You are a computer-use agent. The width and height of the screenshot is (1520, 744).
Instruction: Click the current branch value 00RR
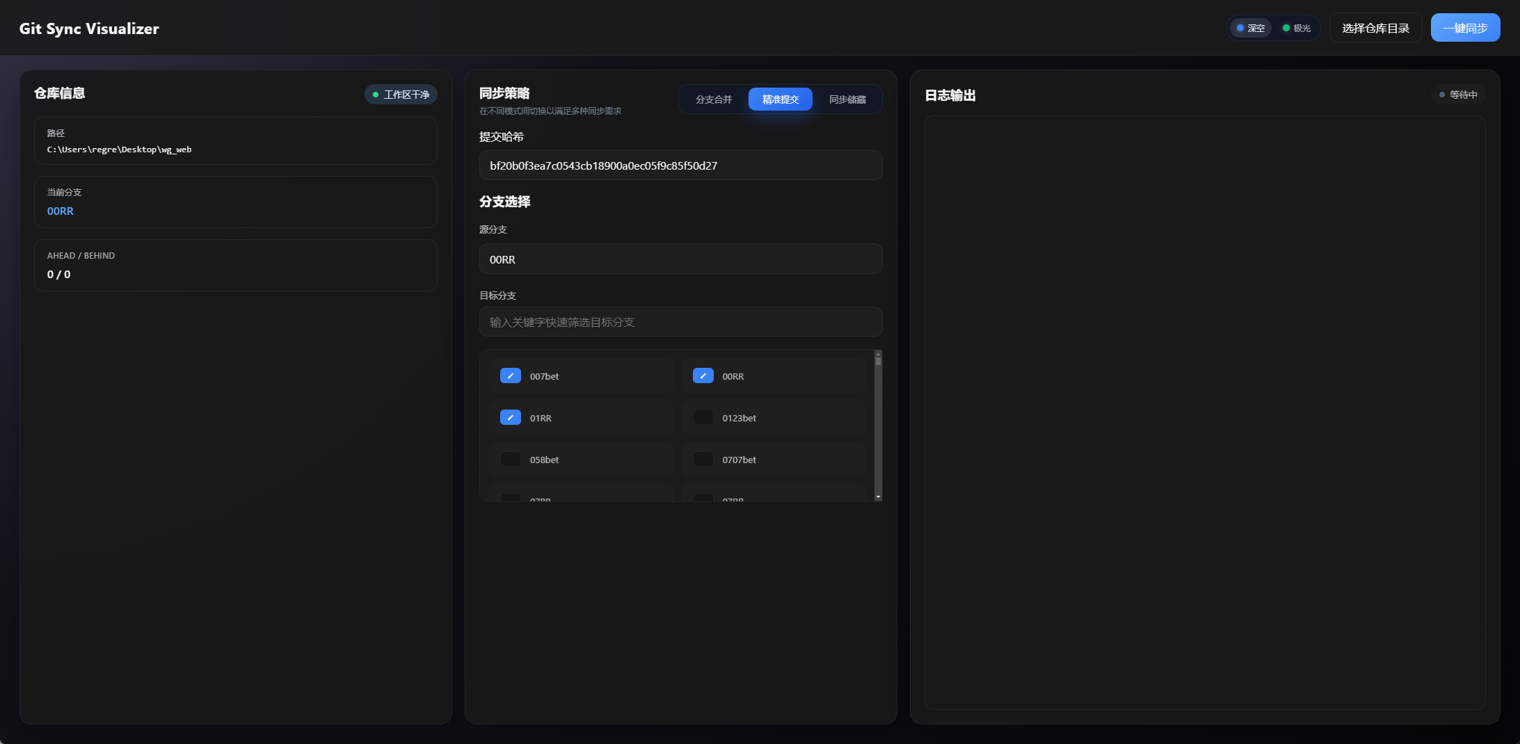tap(61, 211)
